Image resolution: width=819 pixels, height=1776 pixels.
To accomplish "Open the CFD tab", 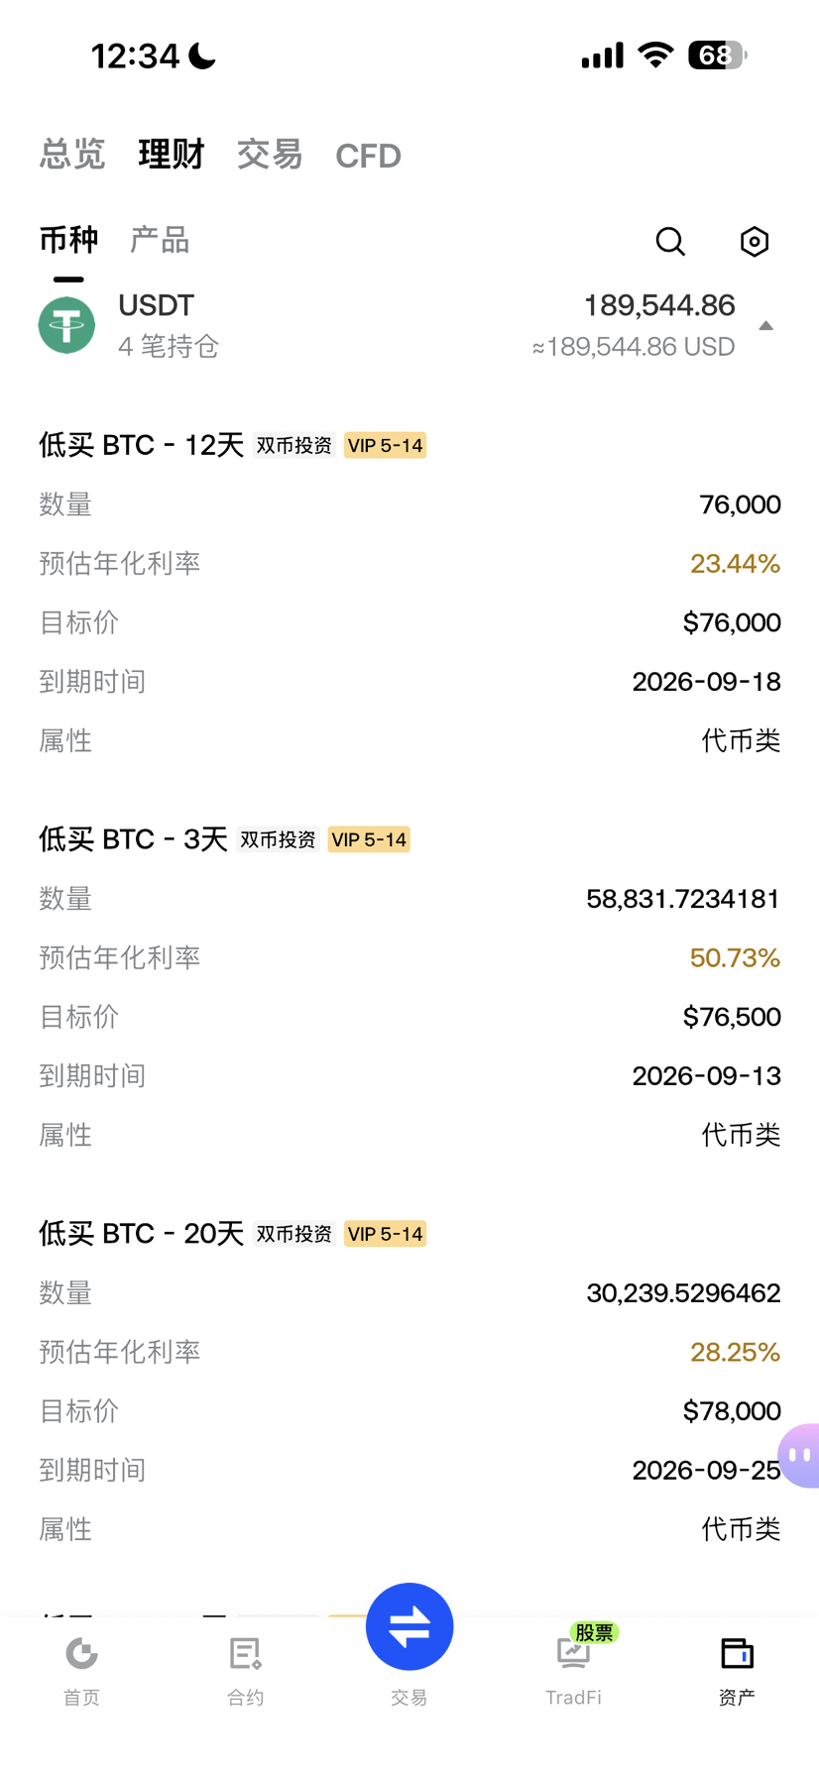I will tap(368, 156).
